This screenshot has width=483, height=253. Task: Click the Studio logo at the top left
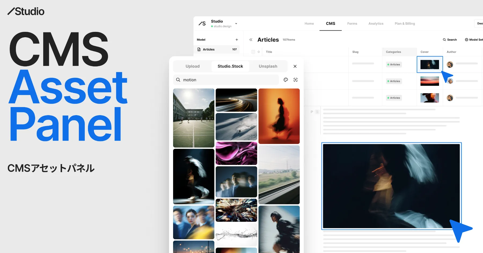[x=26, y=11]
